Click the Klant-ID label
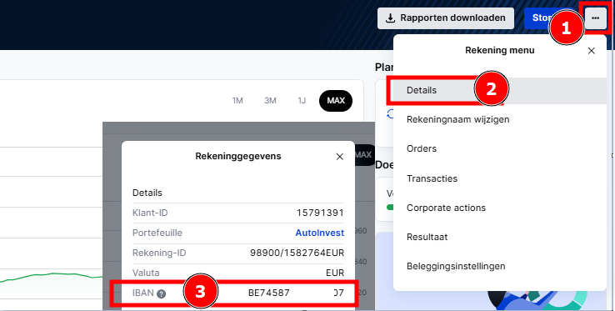 click(x=150, y=213)
